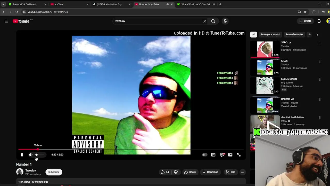Seek on the red video progress bar
The image size is (330, 186).
point(131,149)
